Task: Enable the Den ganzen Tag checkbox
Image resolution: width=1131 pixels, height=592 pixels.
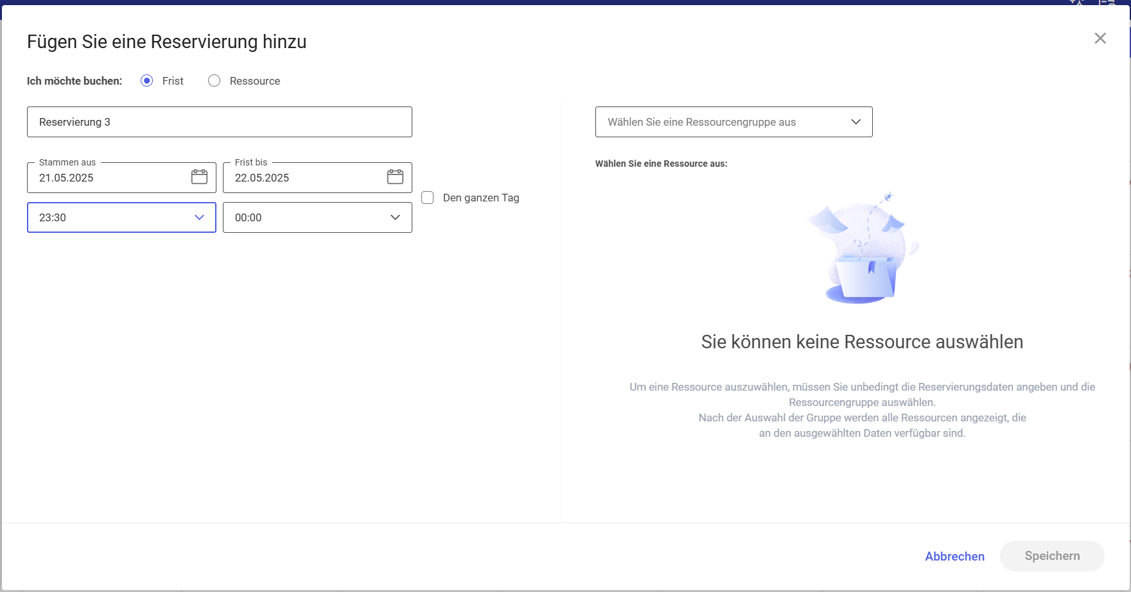Action: 428,198
